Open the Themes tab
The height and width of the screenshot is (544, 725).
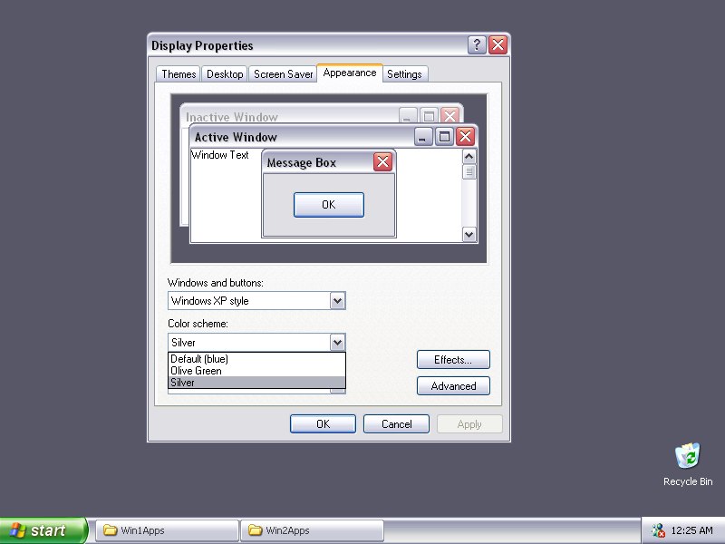[x=178, y=73]
